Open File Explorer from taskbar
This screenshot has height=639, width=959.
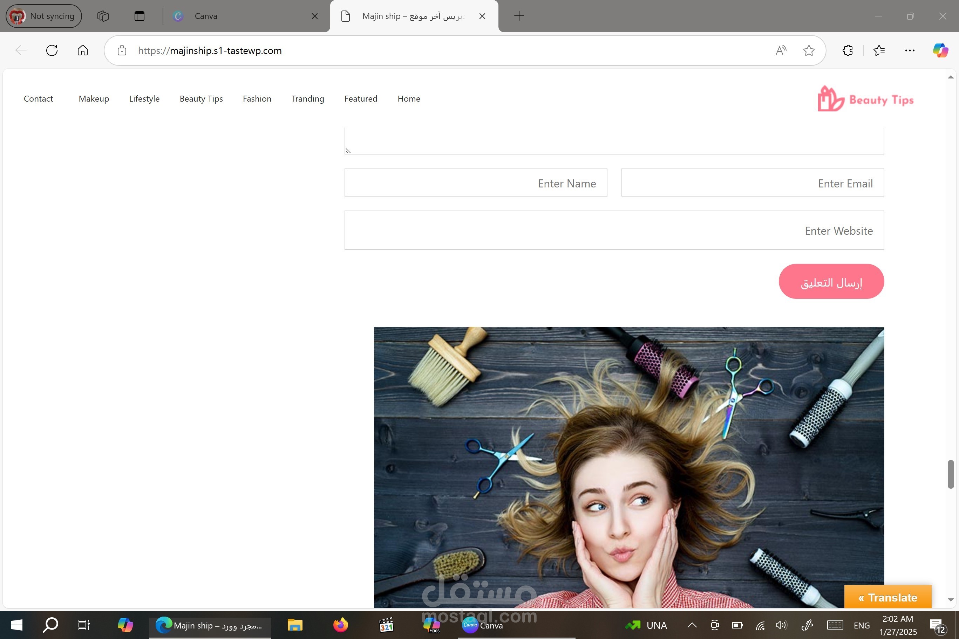tap(295, 625)
